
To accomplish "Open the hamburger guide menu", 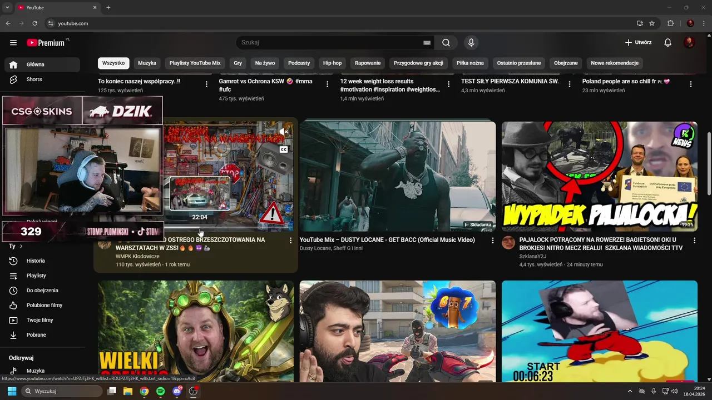I will pyautogui.click(x=13, y=43).
